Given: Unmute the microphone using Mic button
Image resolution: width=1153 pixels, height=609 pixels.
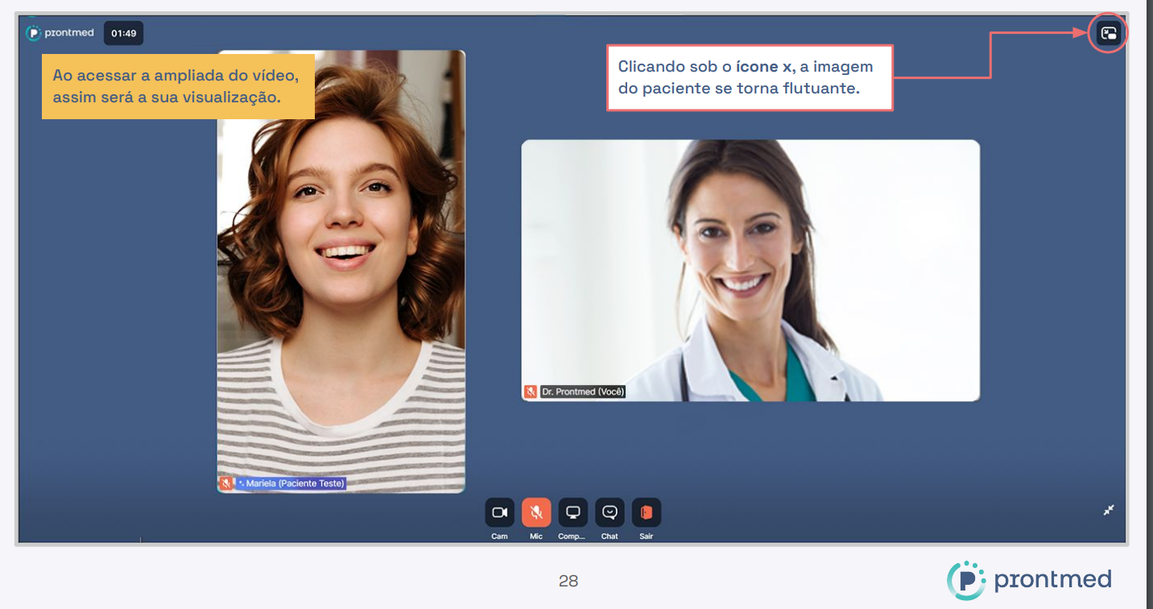Looking at the screenshot, I should [535, 512].
